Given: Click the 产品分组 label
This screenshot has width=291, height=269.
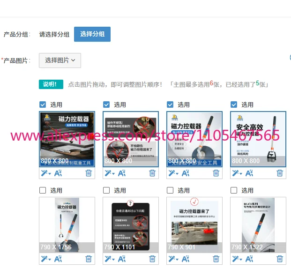Looking at the screenshot, I should click(x=17, y=34).
